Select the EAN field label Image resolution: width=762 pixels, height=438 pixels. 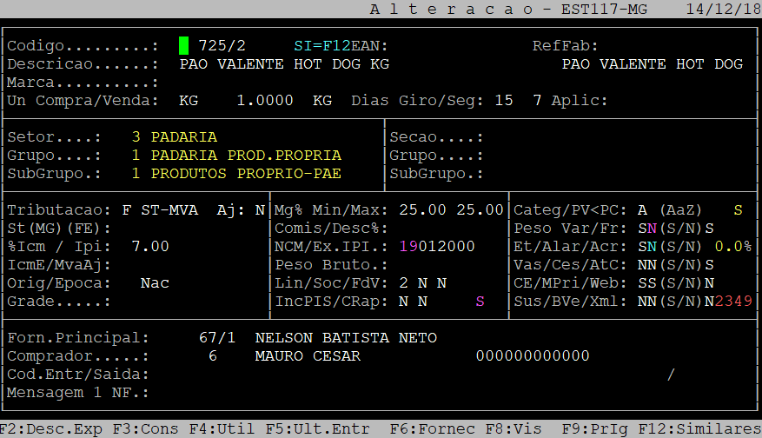369,46
